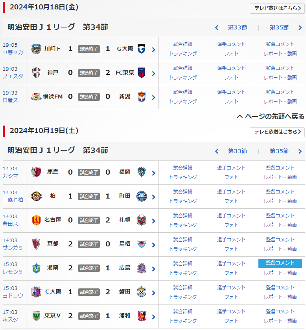Open カシマ stadium link
This screenshot has height=330, width=306.
(11, 176)
